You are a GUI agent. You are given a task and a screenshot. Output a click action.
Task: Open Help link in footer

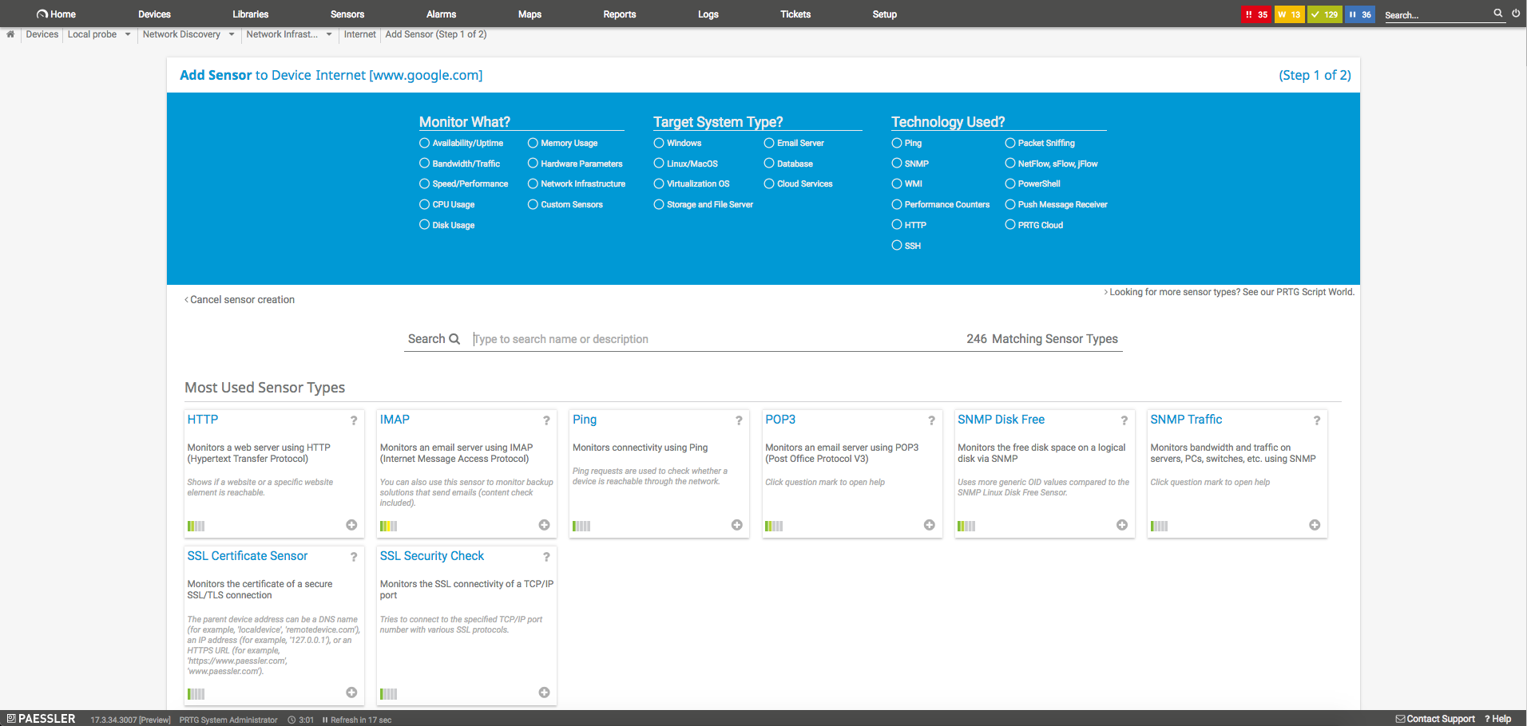pyautogui.click(x=1498, y=719)
